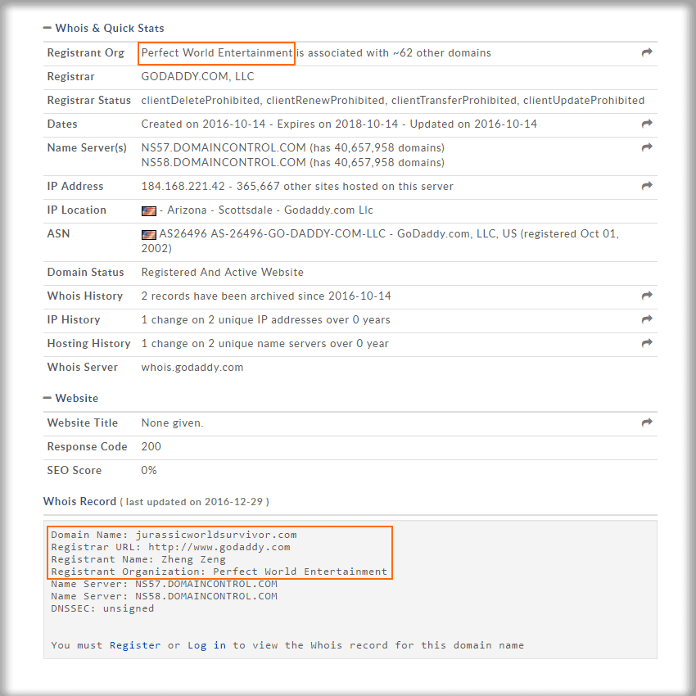696x696 pixels.
Task: Collapse the Whois & Quick Stats section
Action: (47, 28)
